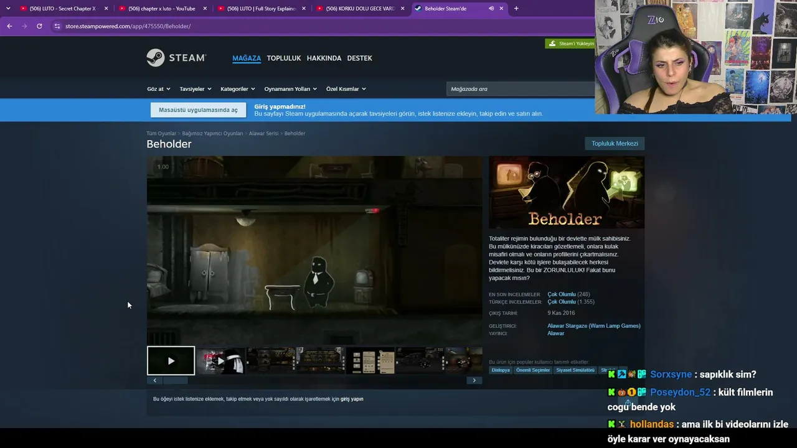The width and height of the screenshot is (797, 448).
Task: Click the browser forward arrow
Action: 24,26
